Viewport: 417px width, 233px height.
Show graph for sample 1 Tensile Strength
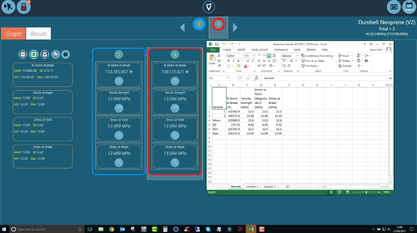(119, 108)
